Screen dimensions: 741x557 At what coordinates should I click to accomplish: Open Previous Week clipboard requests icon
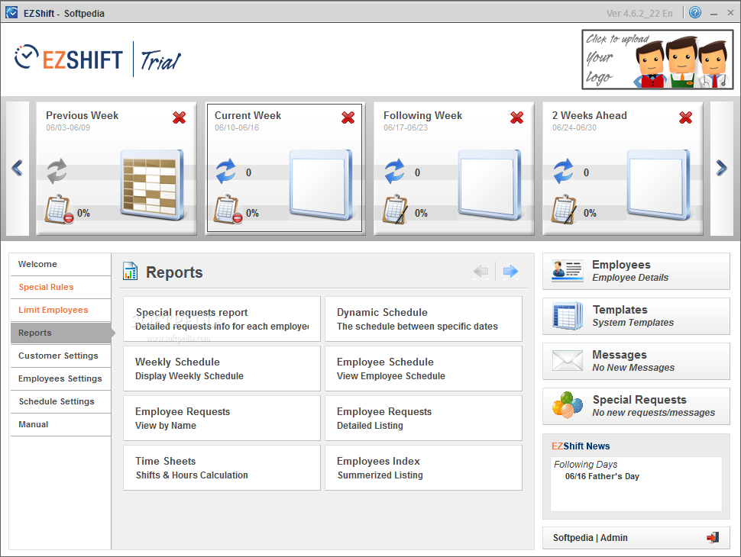click(x=59, y=208)
